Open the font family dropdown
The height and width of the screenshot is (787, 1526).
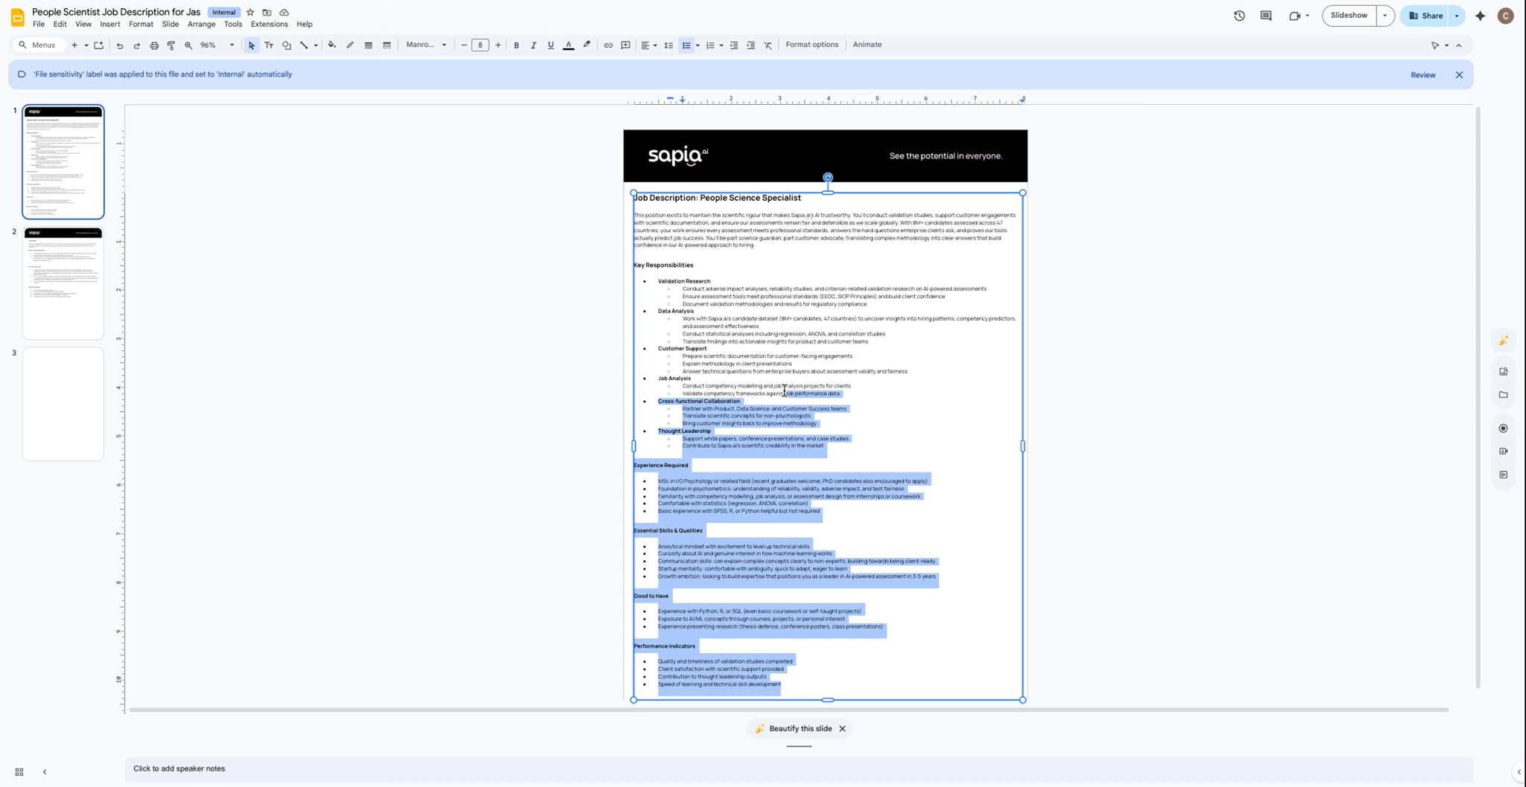pyautogui.click(x=427, y=45)
